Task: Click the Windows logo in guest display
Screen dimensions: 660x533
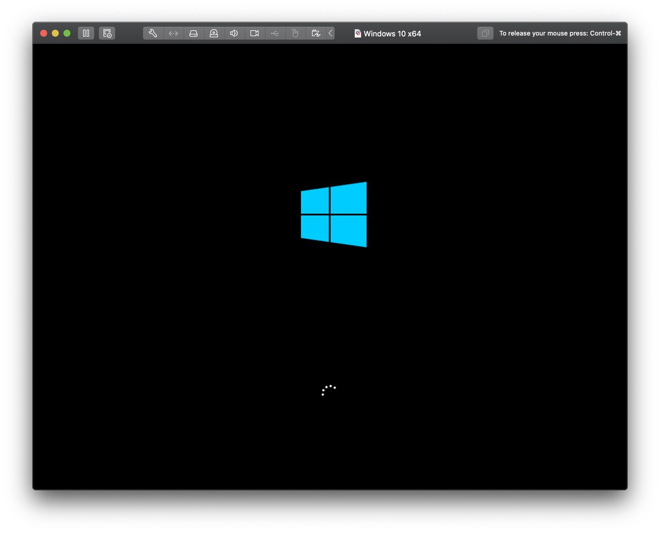Action: click(334, 214)
